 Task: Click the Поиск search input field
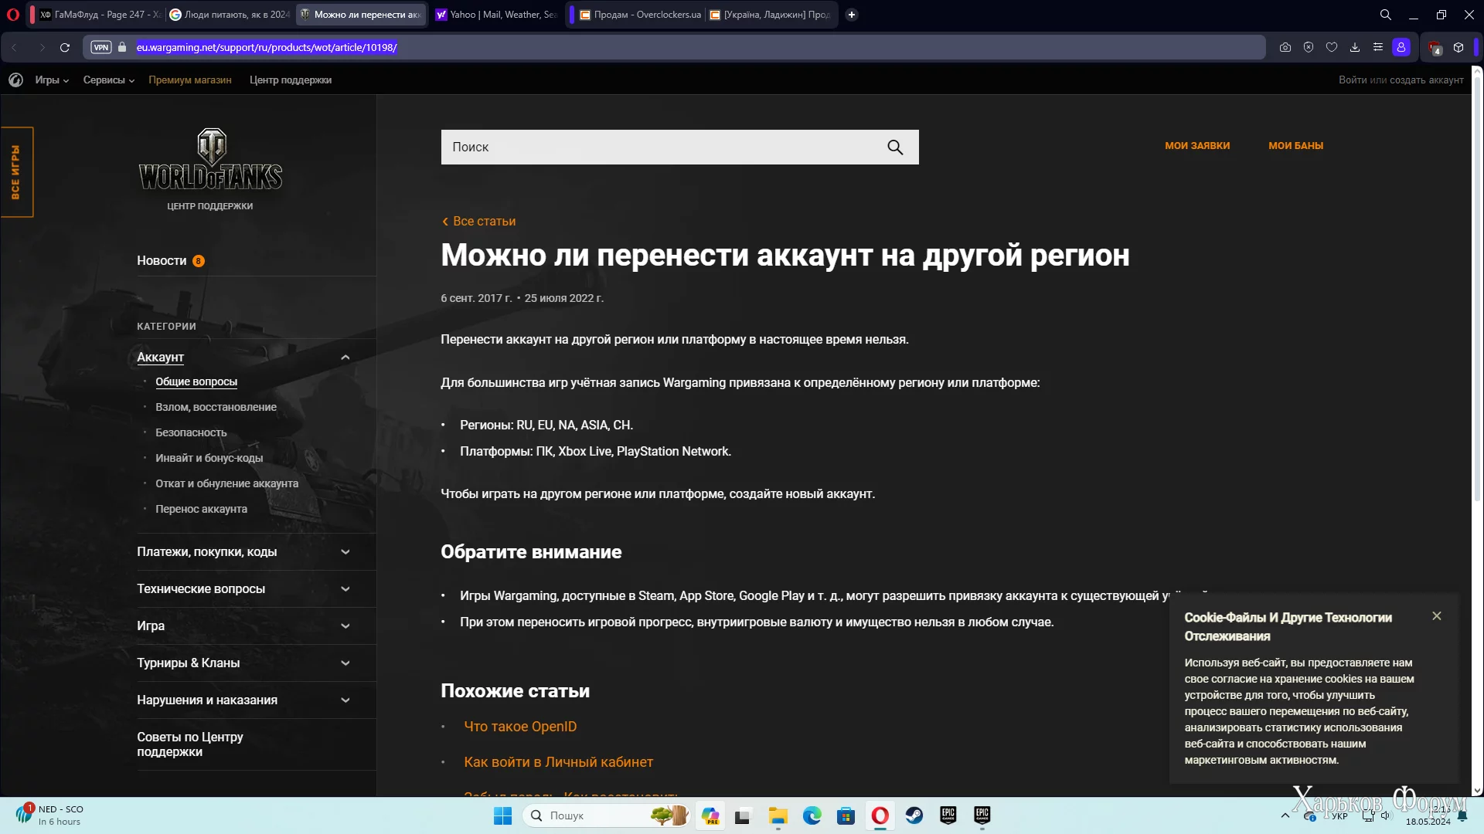click(657, 147)
